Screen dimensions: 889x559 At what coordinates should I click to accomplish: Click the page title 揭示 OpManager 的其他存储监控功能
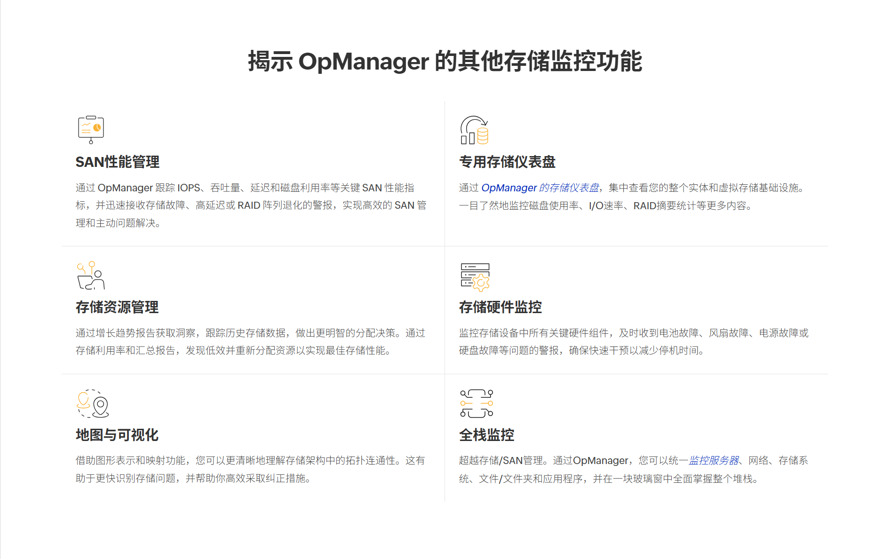click(445, 61)
